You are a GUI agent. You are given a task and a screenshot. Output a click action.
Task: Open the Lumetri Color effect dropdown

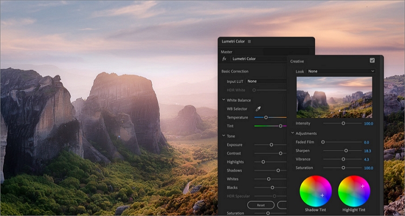259,59
